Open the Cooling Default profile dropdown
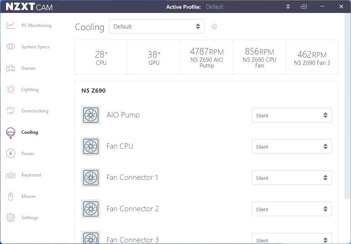The image size is (351, 244). (157, 26)
